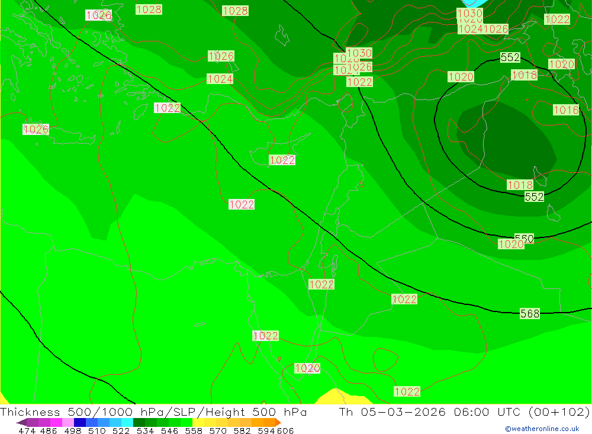Click the 594 legend scale value
The width and height of the screenshot is (592, 434).
pyautogui.click(x=266, y=430)
